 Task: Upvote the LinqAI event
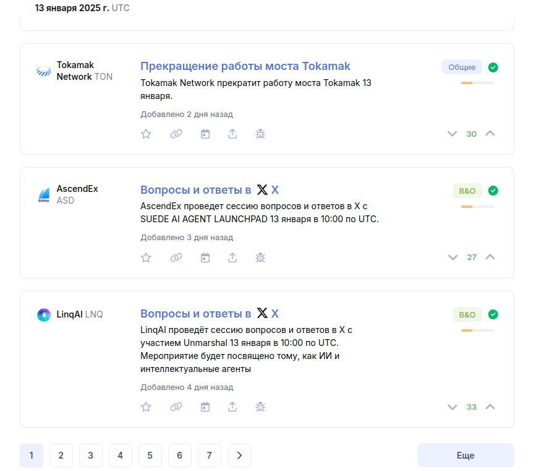click(x=490, y=407)
